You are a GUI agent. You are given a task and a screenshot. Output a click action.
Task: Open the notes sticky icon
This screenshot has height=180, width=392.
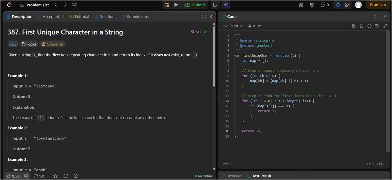click(215, 5)
